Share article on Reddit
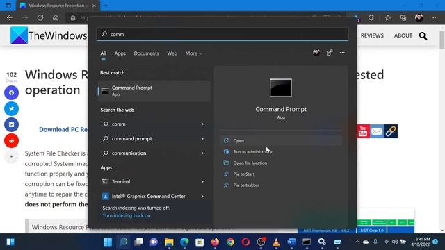 [x=11, y=140]
